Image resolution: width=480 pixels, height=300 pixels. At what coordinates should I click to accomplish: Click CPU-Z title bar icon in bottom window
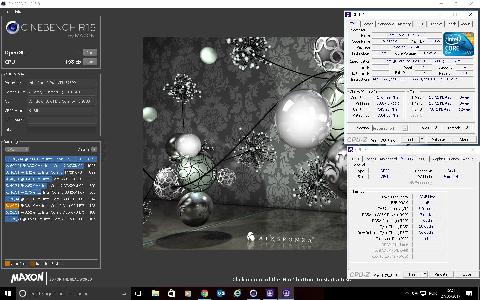coord(351,150)
